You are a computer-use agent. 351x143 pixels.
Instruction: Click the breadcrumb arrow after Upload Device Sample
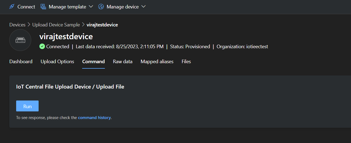point(83,25)
